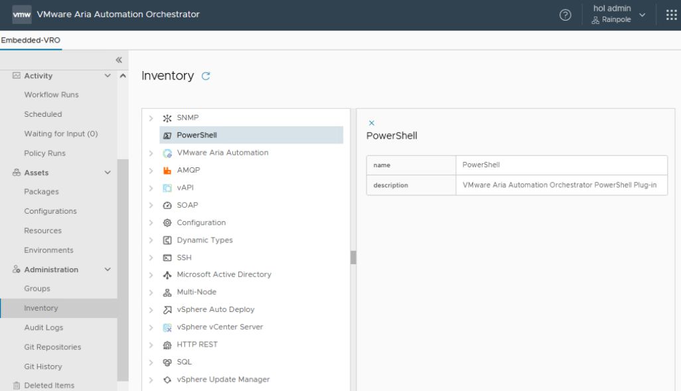681x391 pixels.
Task: Click the Deleted Items trash icon
Action: pos(17,385)
